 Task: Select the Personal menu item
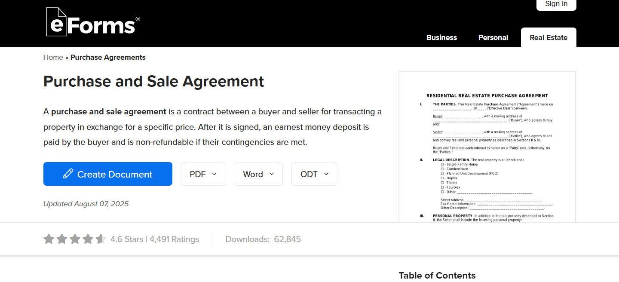tap(493, 37)
